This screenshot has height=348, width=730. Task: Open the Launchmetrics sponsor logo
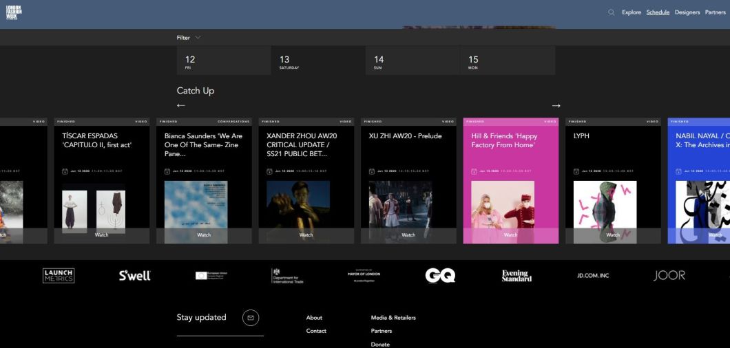coord(59,276)
